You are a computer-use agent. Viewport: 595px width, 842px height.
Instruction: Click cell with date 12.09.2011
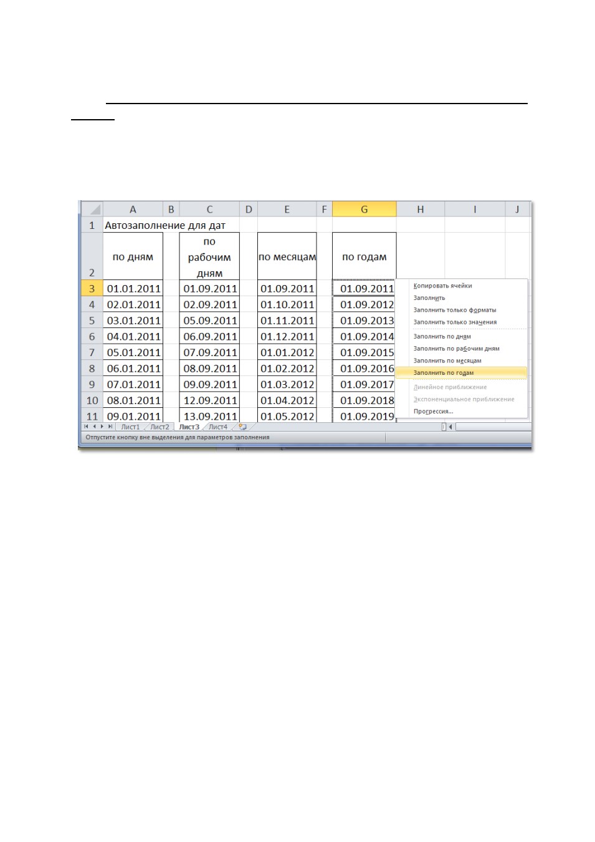point(209,400)
